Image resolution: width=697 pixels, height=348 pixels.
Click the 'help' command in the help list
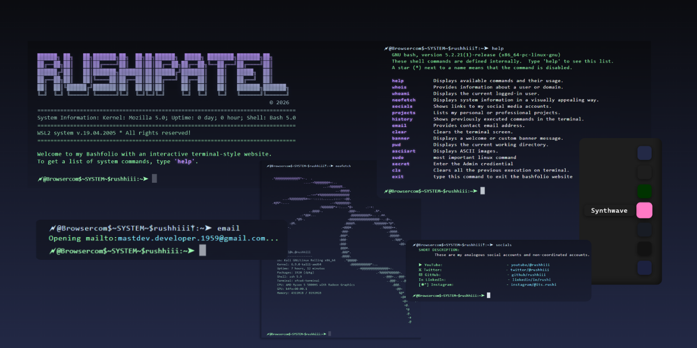[398, 80]
